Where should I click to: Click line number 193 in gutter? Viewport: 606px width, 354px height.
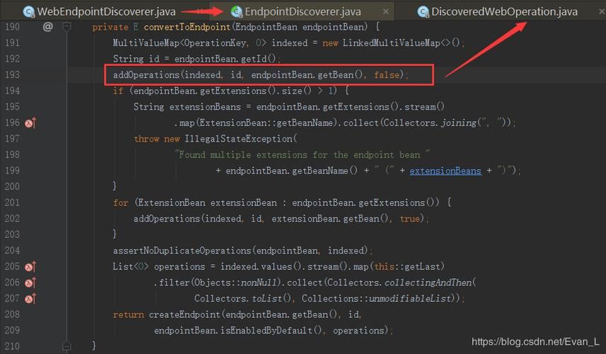(x=12, y=74)
